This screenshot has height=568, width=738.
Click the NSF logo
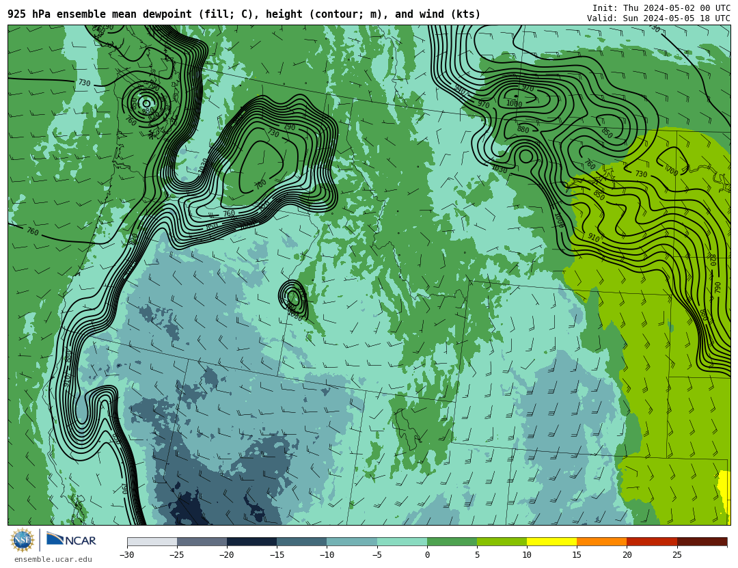23,540
